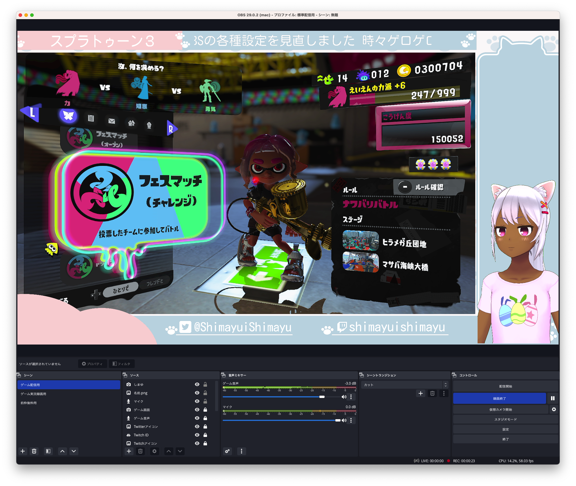Click 仮想カメラ開始 button

click(x=501, y=409)
